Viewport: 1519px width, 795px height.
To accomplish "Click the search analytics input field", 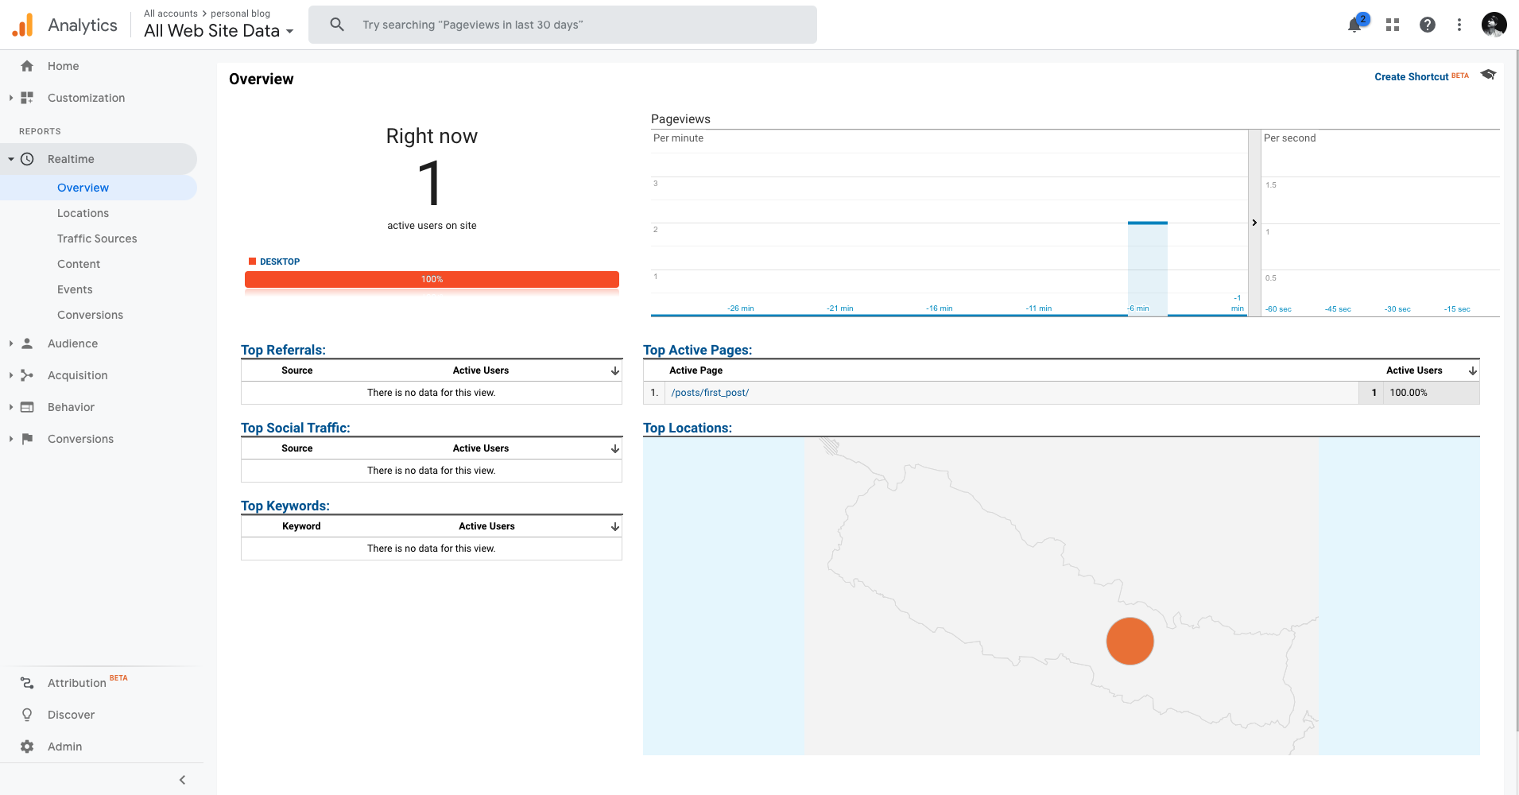I will tap(563, 25).
